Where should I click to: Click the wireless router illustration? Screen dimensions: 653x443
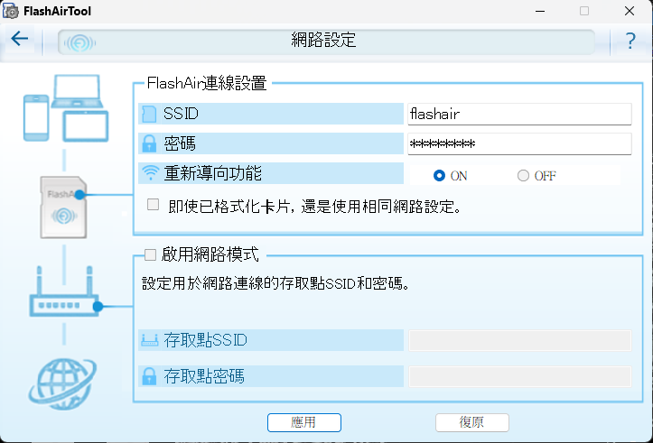point(64,291)
